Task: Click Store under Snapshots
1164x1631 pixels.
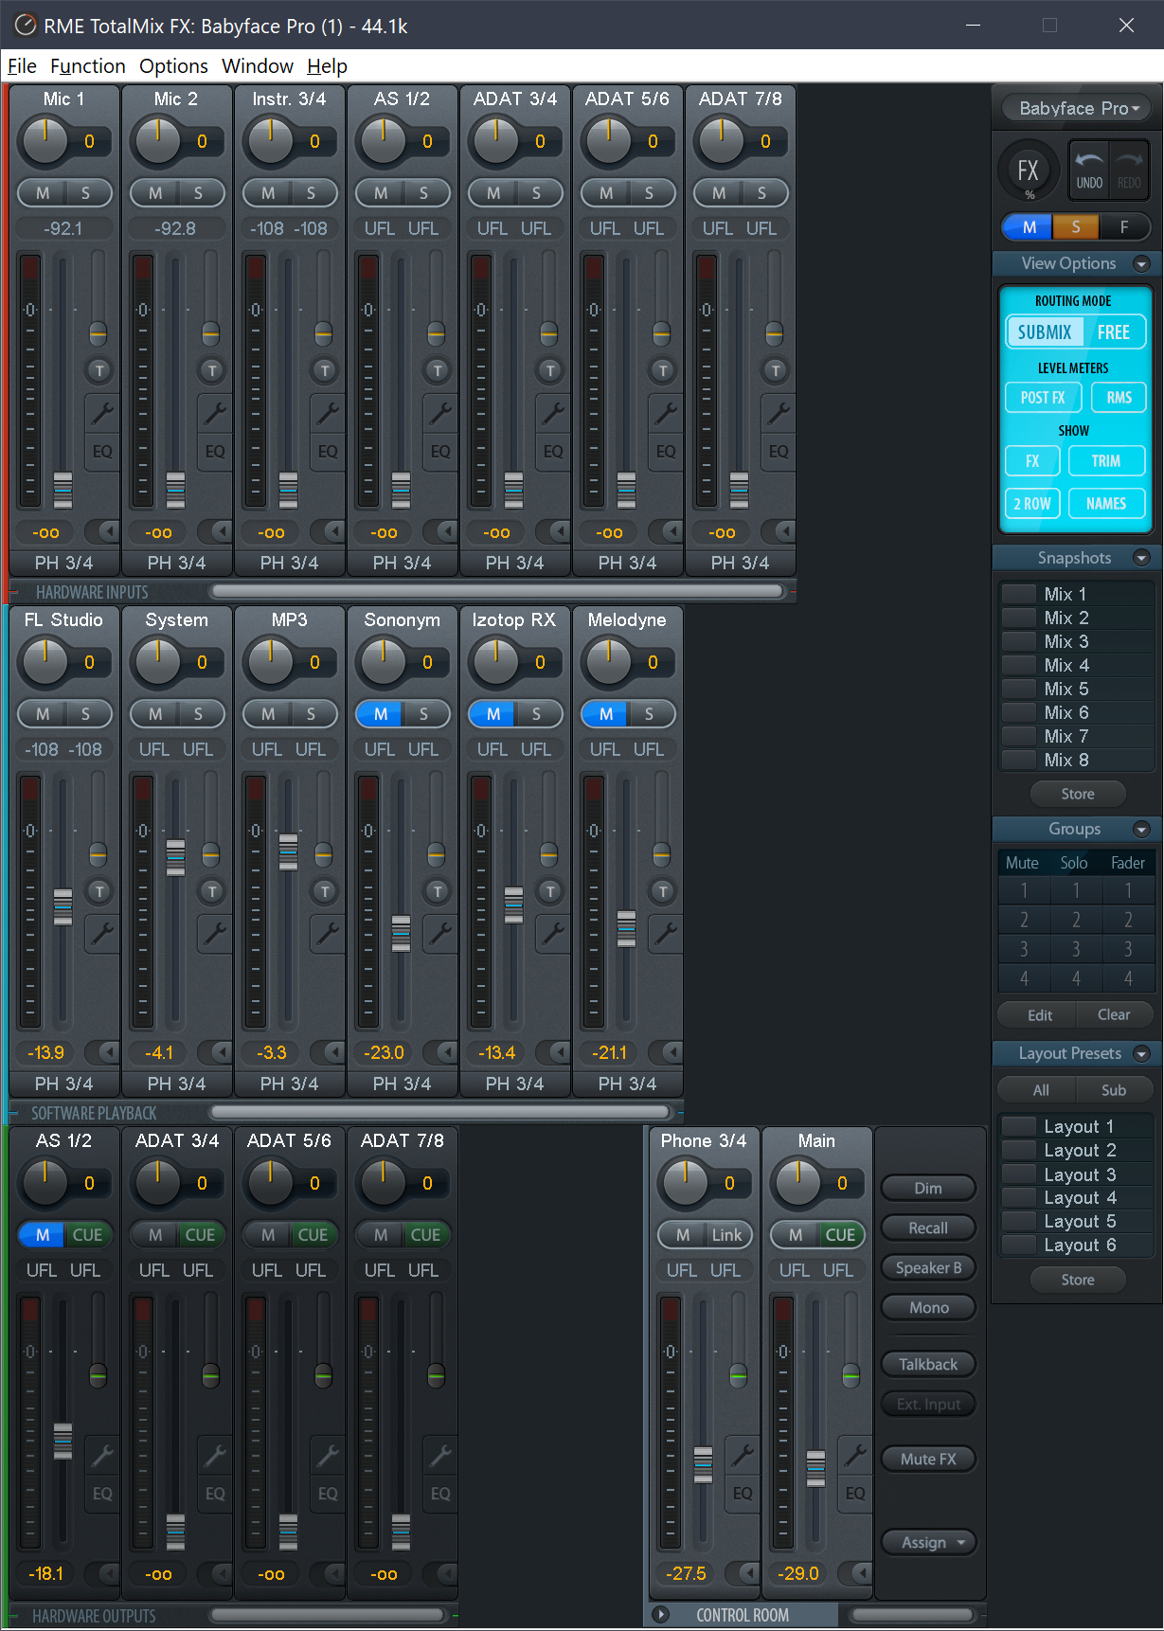Action: 1078,794
